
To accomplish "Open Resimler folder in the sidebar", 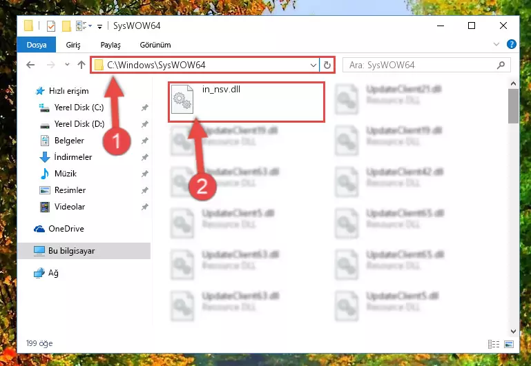I will pyautogui.click(x=70, y=190).
